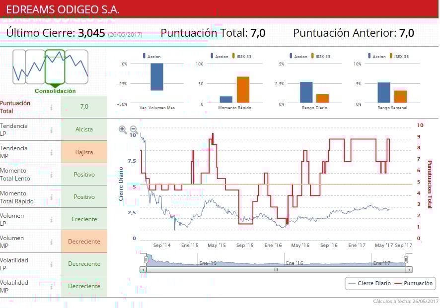Click the right range handle of navigator
The image size is (440, 308).
[x=406, y=260]
